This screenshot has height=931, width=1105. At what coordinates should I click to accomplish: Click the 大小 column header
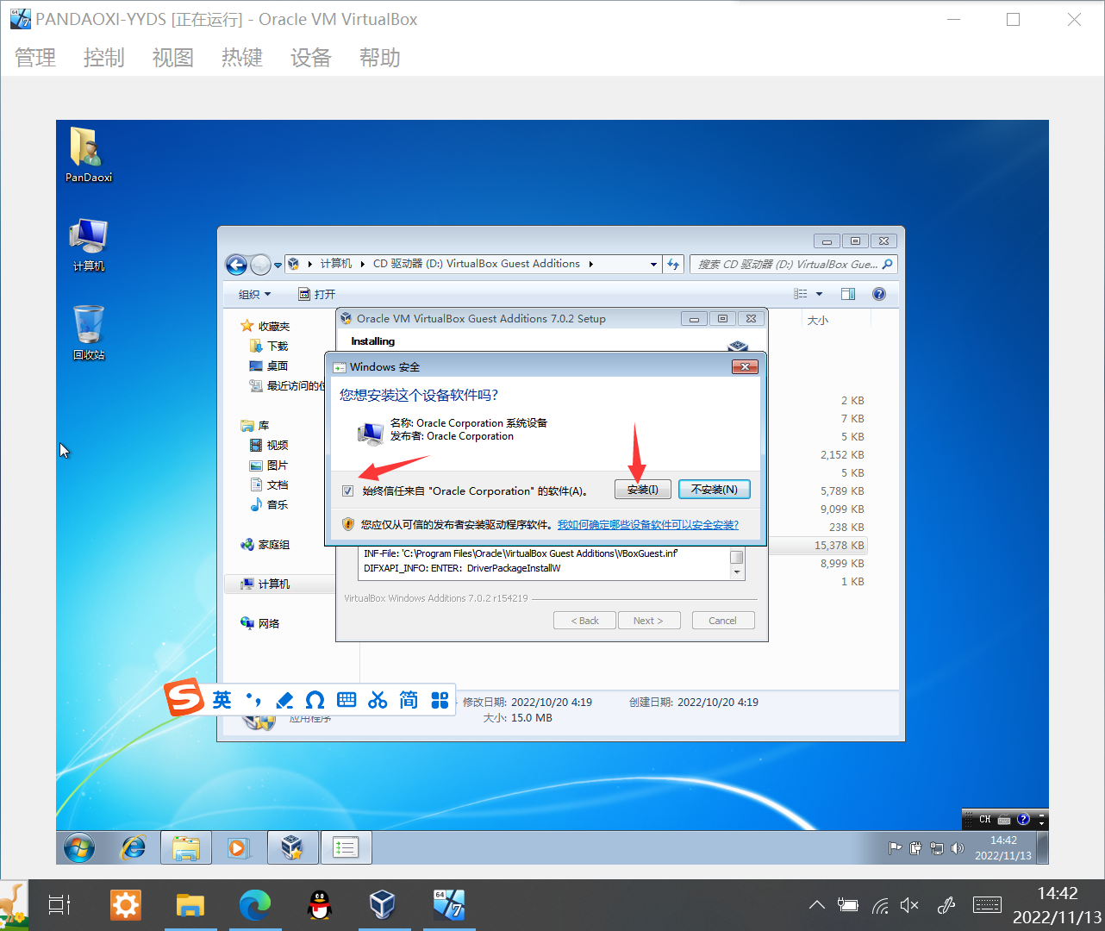pos(818,320)
